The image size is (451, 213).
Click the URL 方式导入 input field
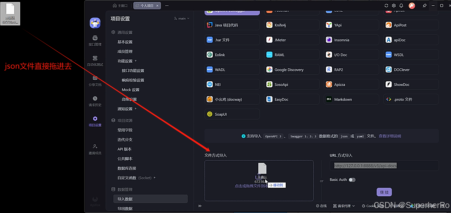(x=384, y=166)
